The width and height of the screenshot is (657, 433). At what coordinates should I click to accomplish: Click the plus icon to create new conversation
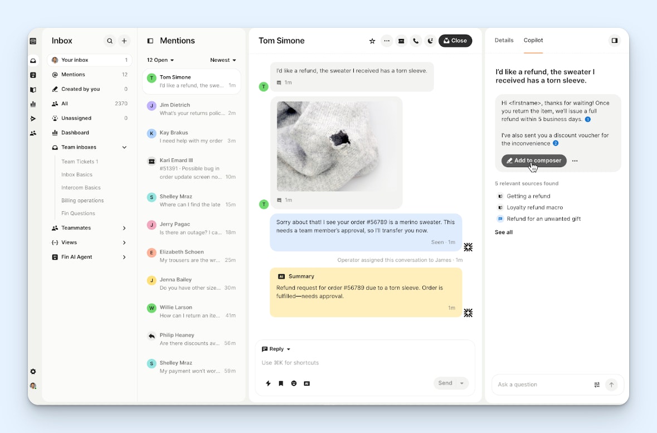tap(124, 41)
